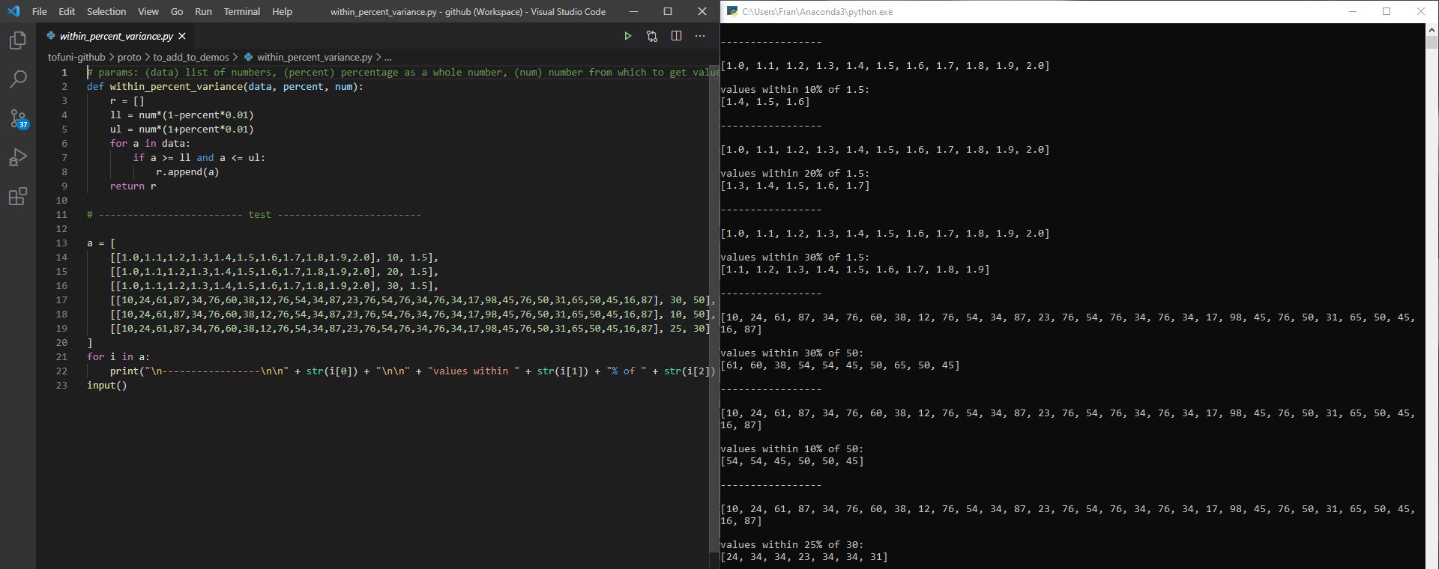Open the Run menu

tap(203, 11)
